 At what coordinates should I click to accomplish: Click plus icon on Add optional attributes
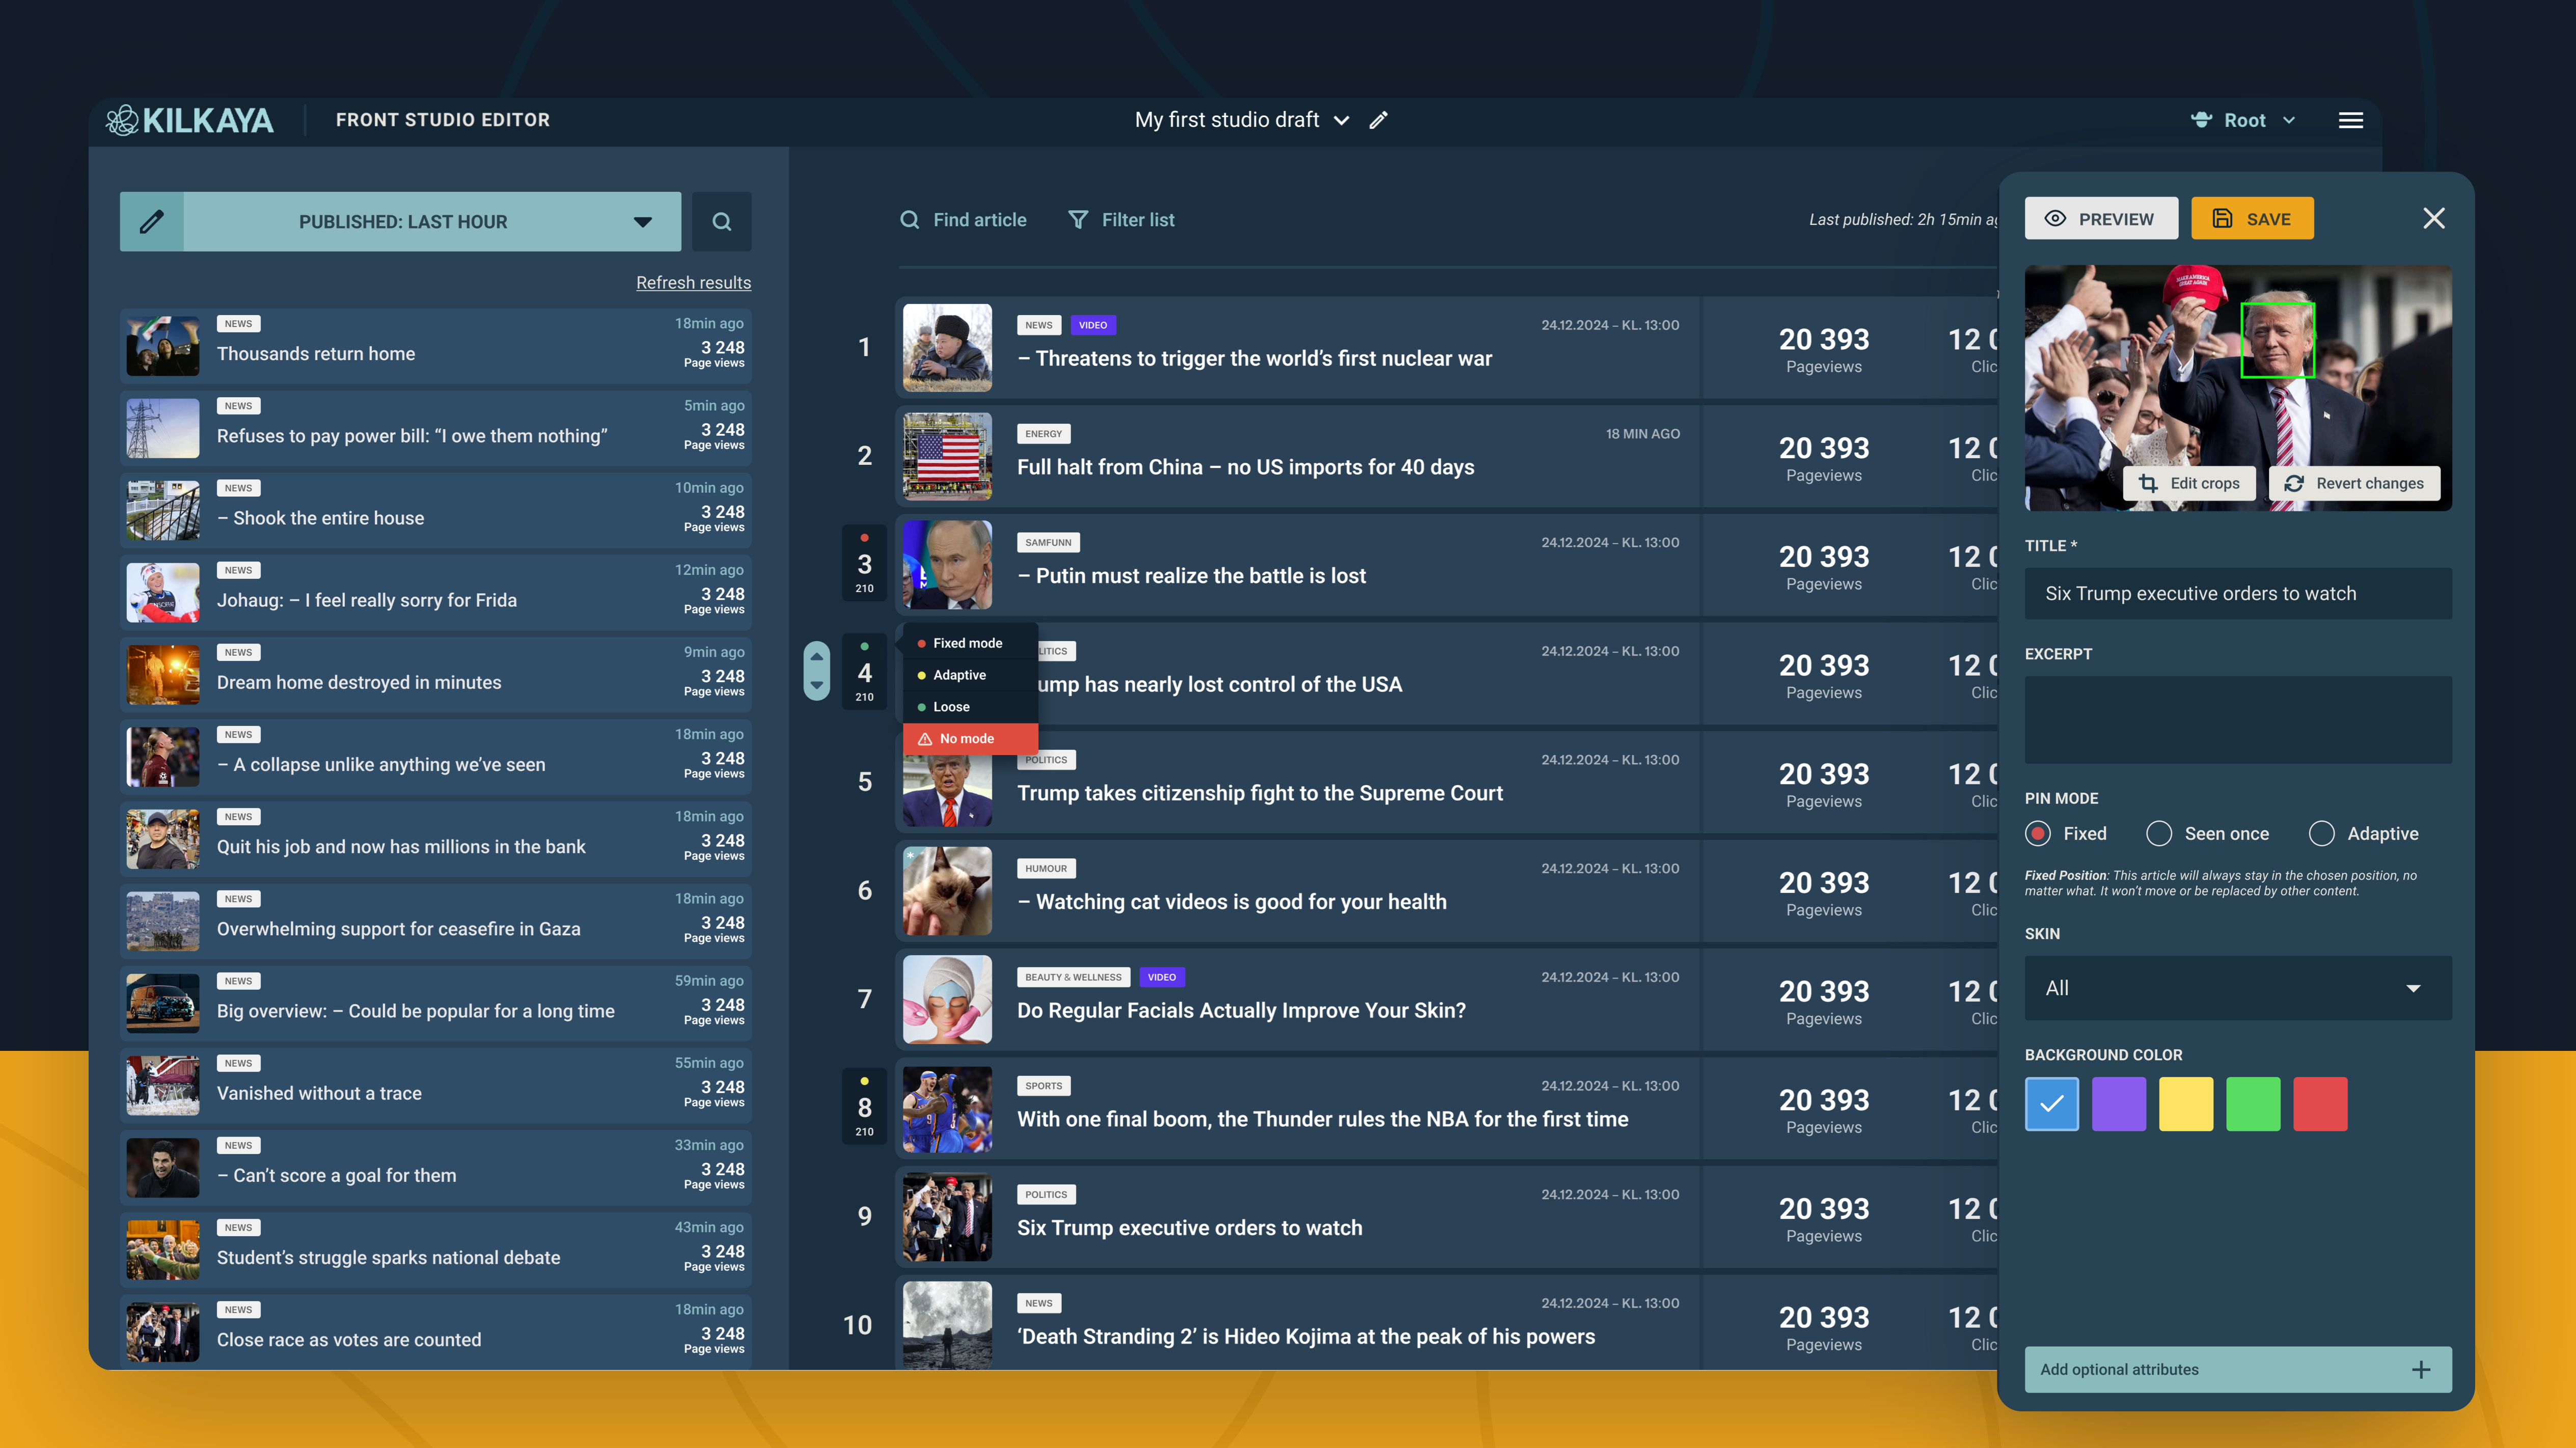(2421, 1369)
